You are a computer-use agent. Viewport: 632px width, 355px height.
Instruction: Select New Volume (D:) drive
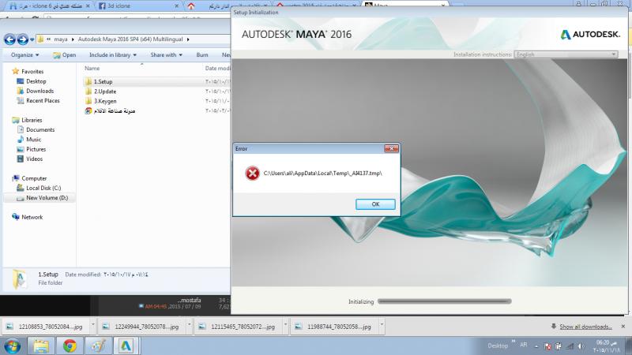[47, 198]
